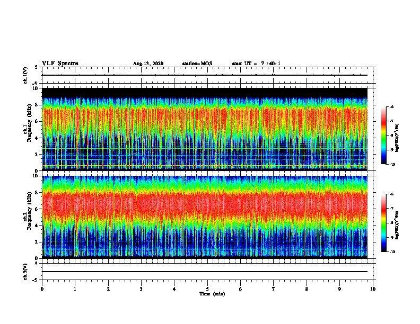Click the ch.2 colorbar log(PSD) label
This screenshot has height=324, width=420.
397,225
